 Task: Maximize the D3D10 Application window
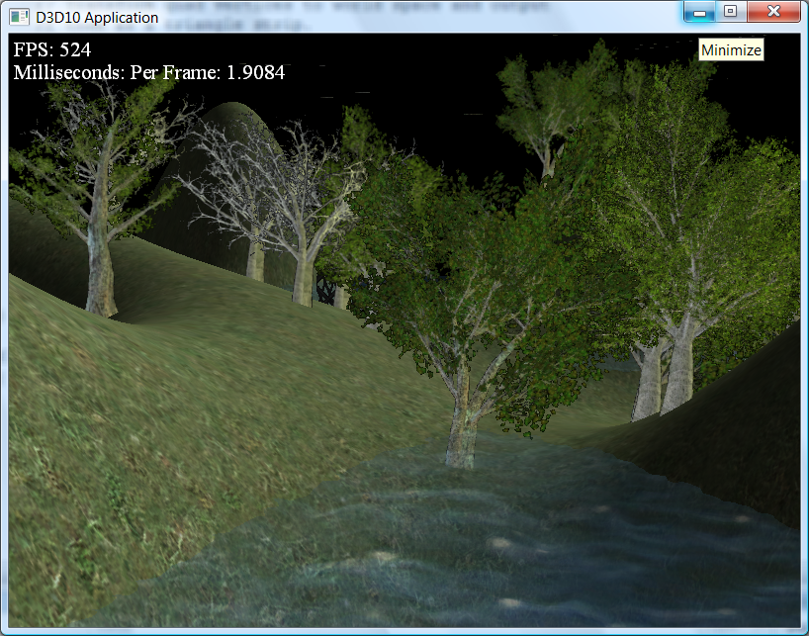(730, 12)
